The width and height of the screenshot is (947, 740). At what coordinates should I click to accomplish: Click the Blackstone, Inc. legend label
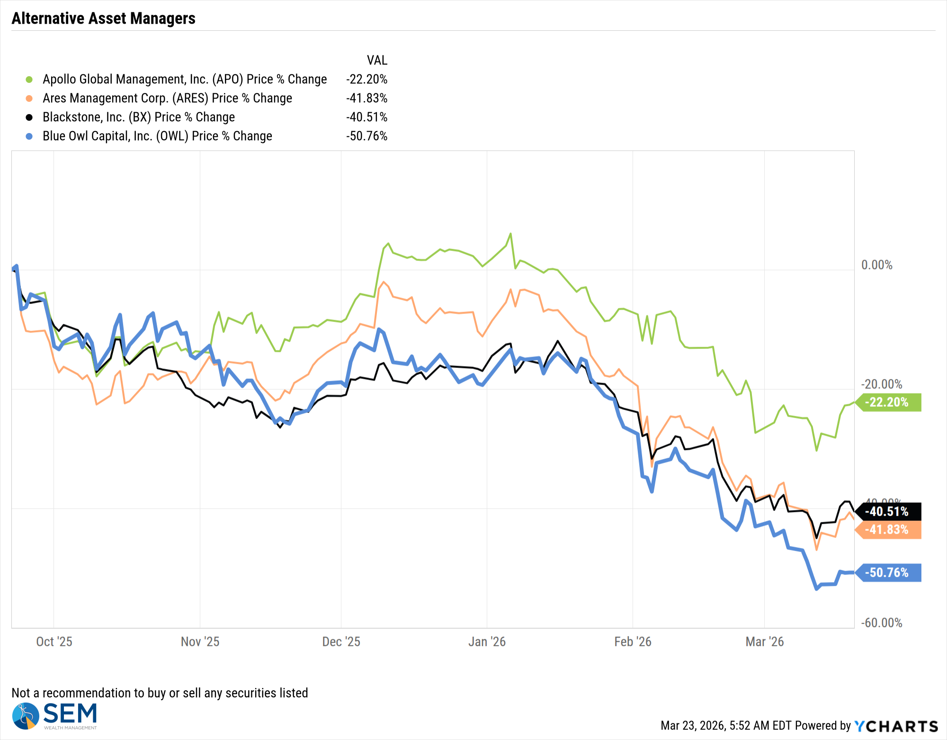pos(139,117)
